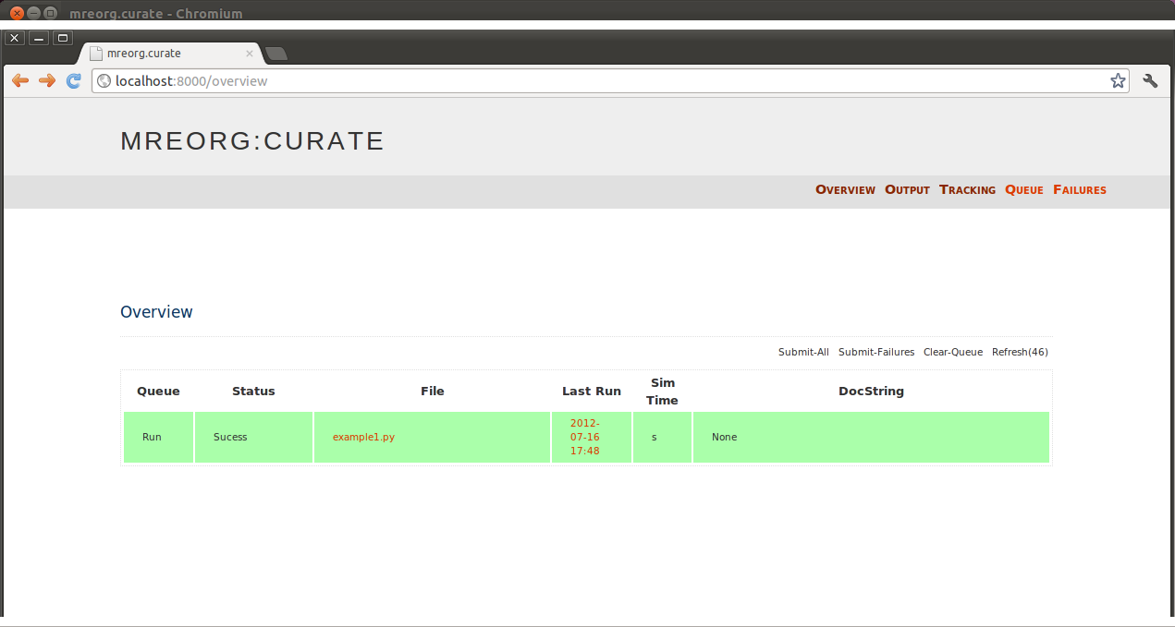Click the File column header
Viewport: 1175px width, 627px height.
click(x=433, y=391)
